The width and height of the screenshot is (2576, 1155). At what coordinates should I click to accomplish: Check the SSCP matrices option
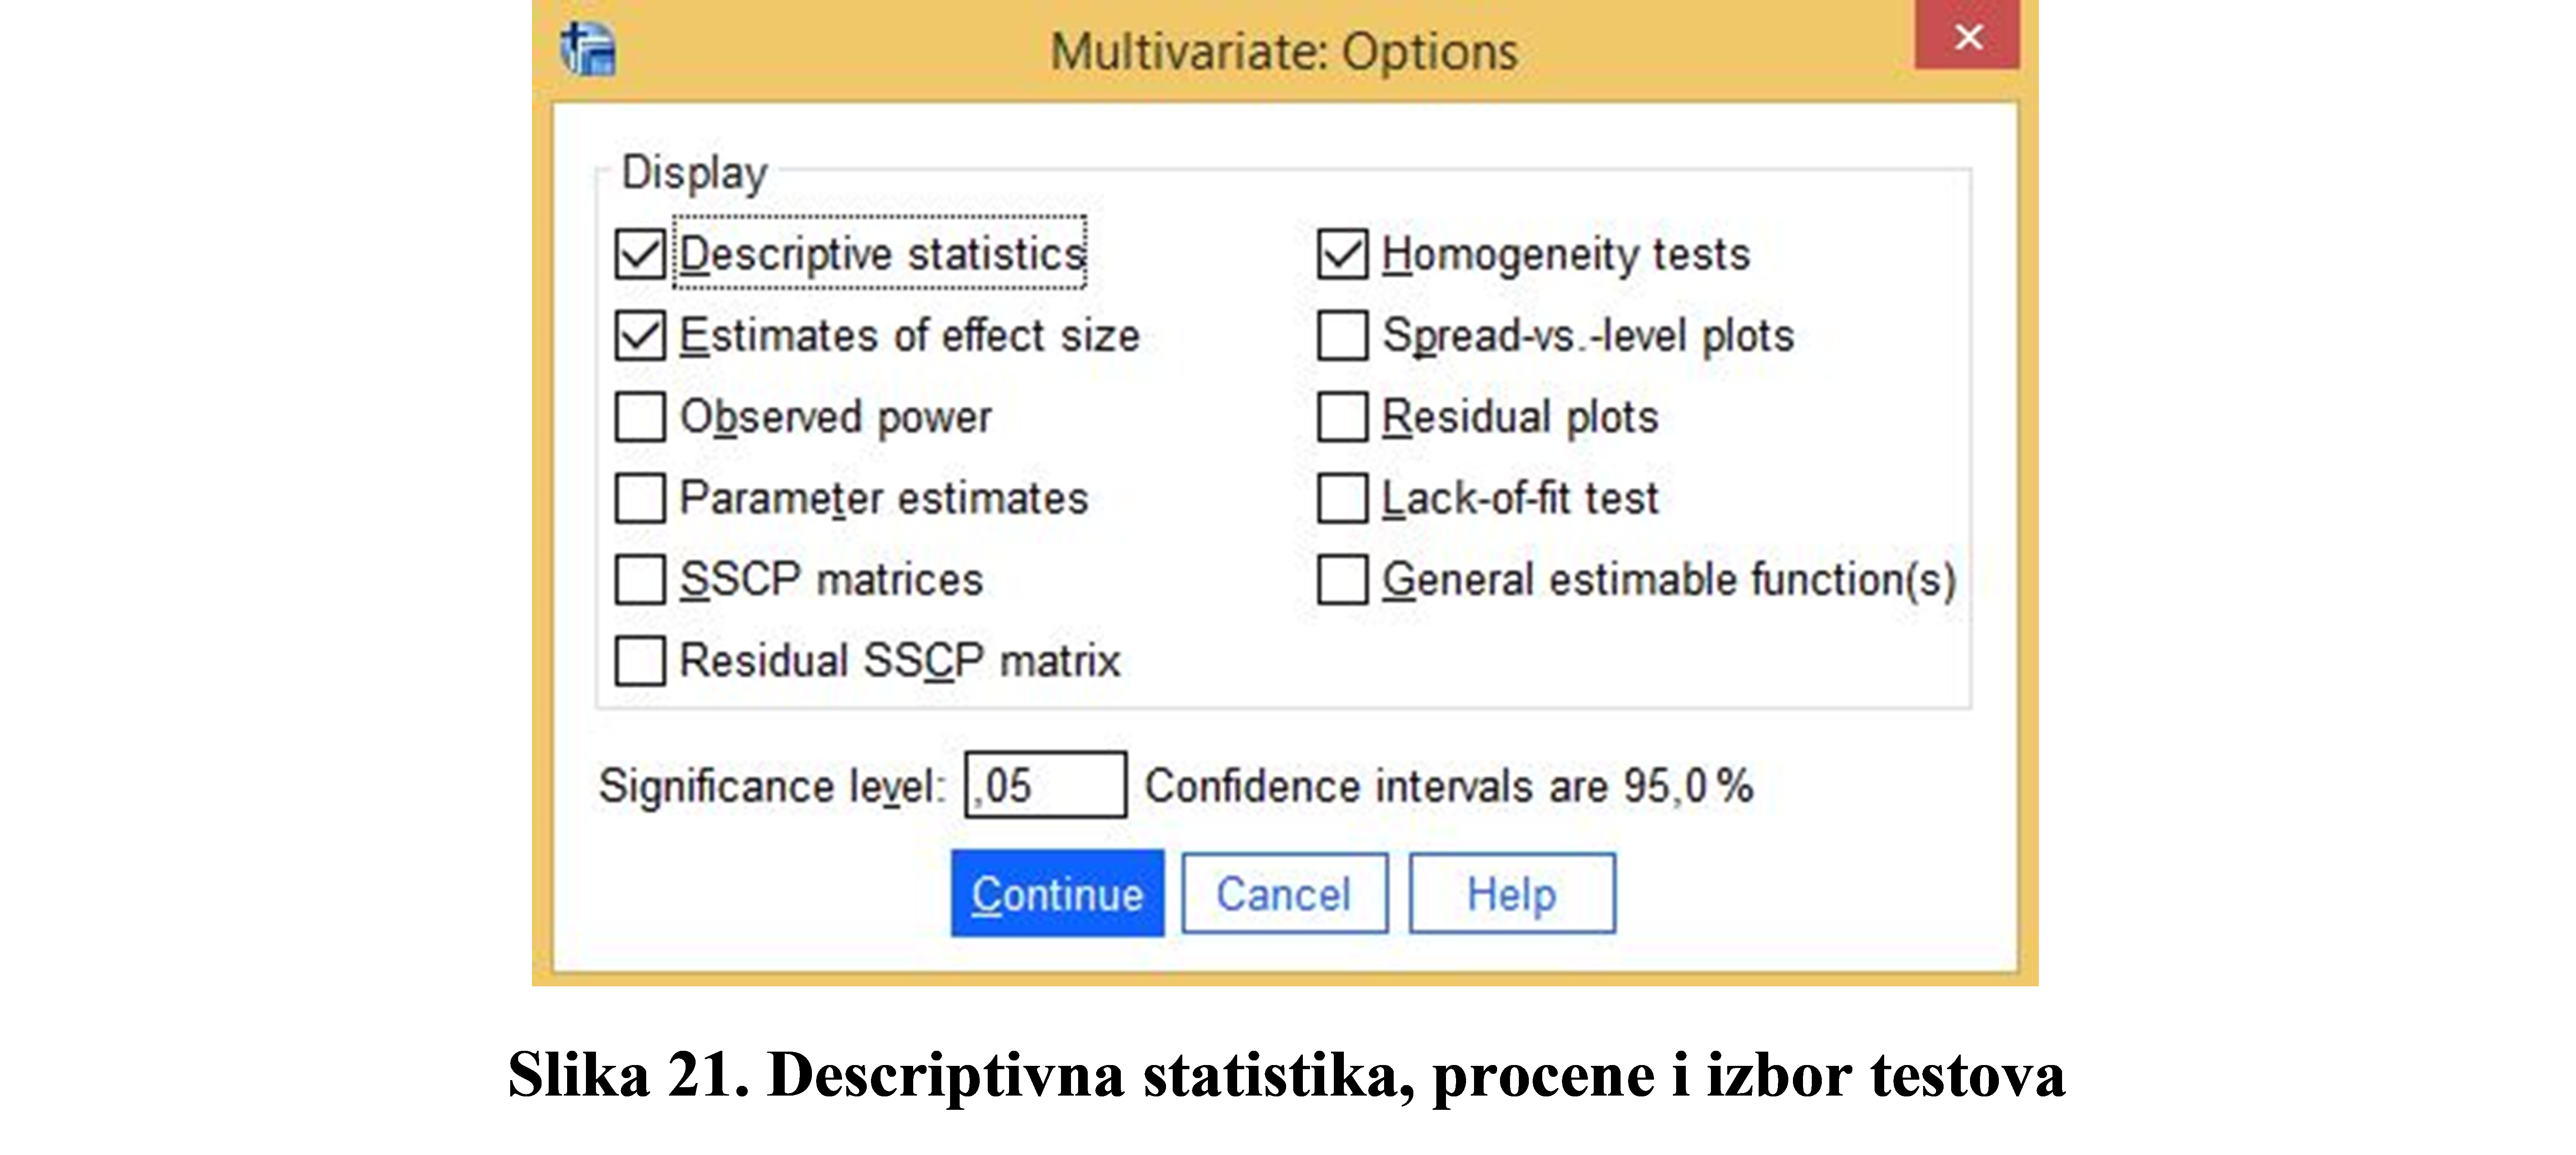(640, 580)
